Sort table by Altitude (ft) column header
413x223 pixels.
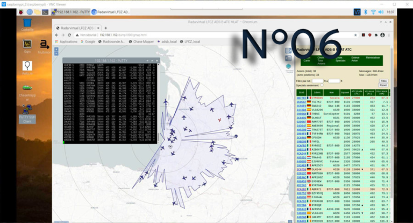tap(357, 92)
